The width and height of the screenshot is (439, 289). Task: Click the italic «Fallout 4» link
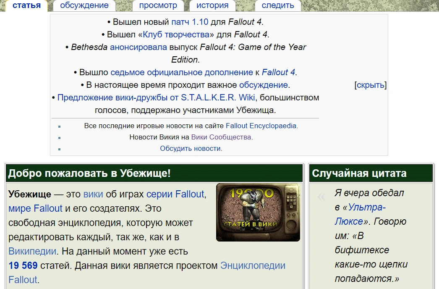tap(278, 72)
